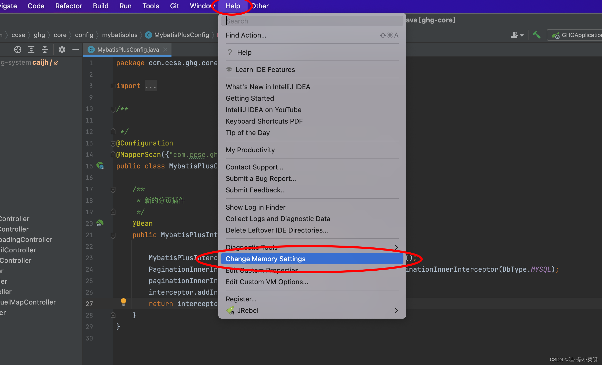Select Getting Started menu entry
602x365 pixels.
[312, 98]
